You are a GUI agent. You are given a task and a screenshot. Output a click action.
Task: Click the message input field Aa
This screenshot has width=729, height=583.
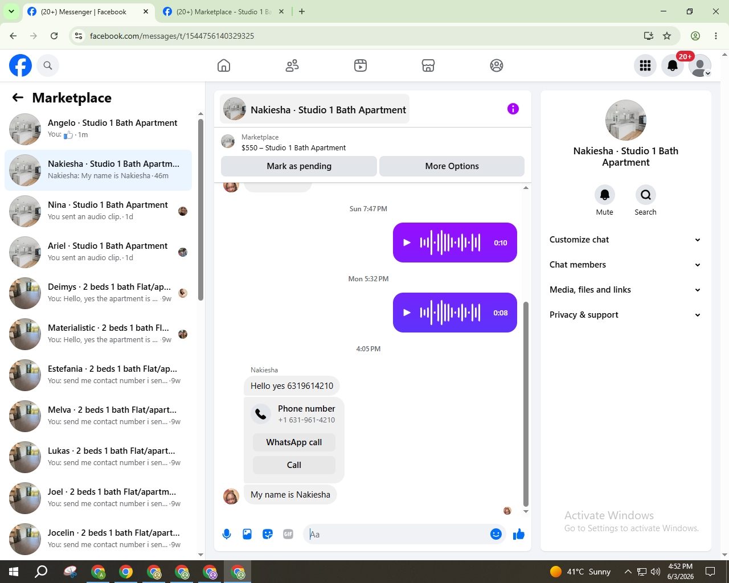(x=398, y=534)
